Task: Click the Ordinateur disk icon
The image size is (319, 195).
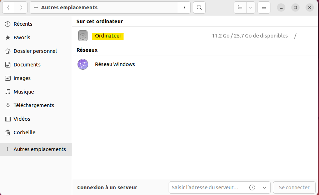Action: [x=83, y=36]
